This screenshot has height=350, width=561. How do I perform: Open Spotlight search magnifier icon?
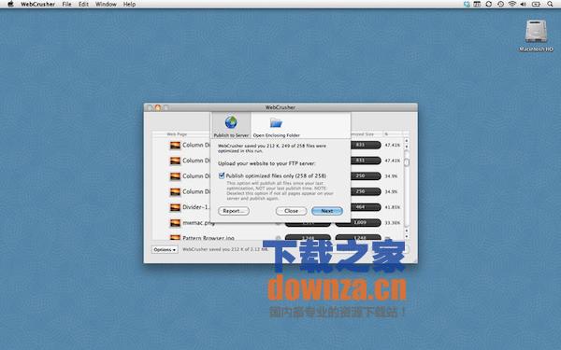click(550, 5)
